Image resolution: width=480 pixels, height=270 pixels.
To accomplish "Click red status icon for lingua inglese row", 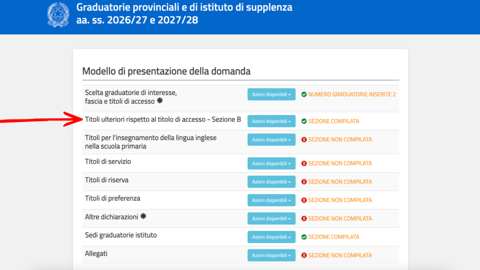I will (x=304, y=140).
